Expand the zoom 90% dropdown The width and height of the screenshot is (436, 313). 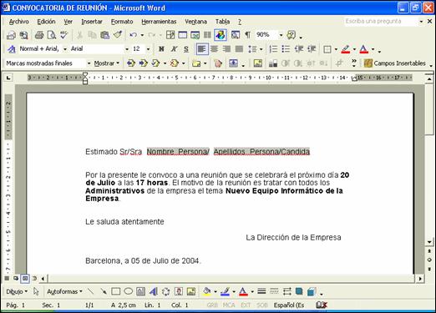coord(281,35)
